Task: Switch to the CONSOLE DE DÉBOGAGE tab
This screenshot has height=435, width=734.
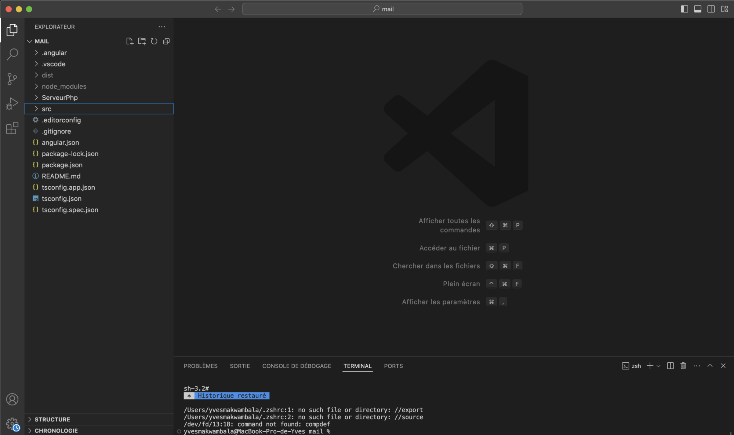Action: click(297, 366)
